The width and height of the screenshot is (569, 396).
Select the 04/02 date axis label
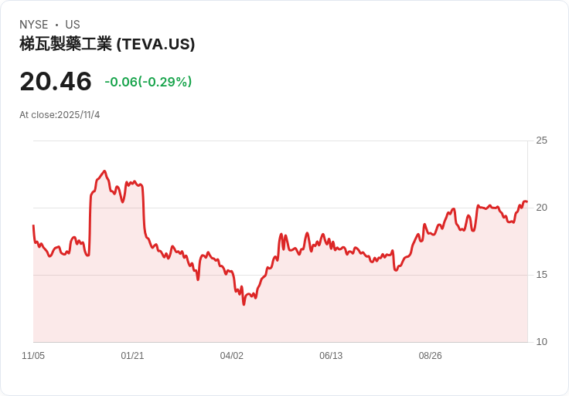point(231,356)
